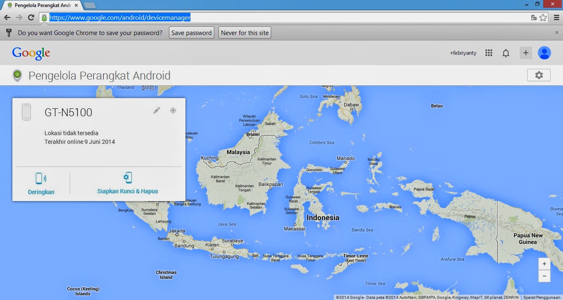Click Papua New Guinea map label
Screen dimensions: 563x300
(x=528, y=239)
